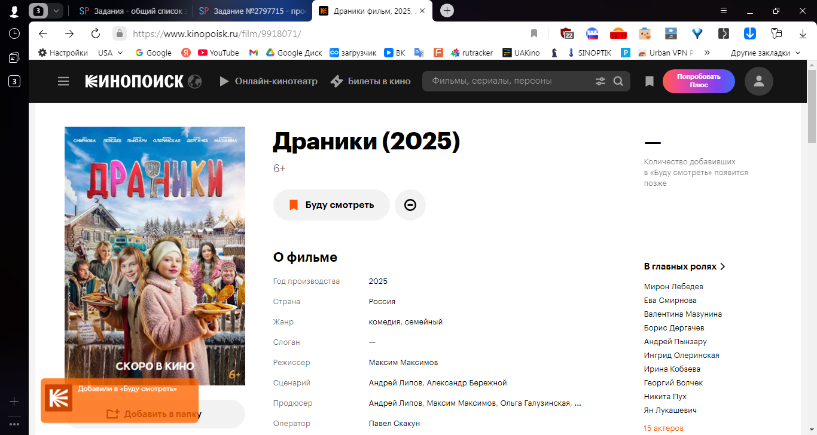Open the Yandex bookmark icon
The image size is (817, 435).
[x=185, y=53]
